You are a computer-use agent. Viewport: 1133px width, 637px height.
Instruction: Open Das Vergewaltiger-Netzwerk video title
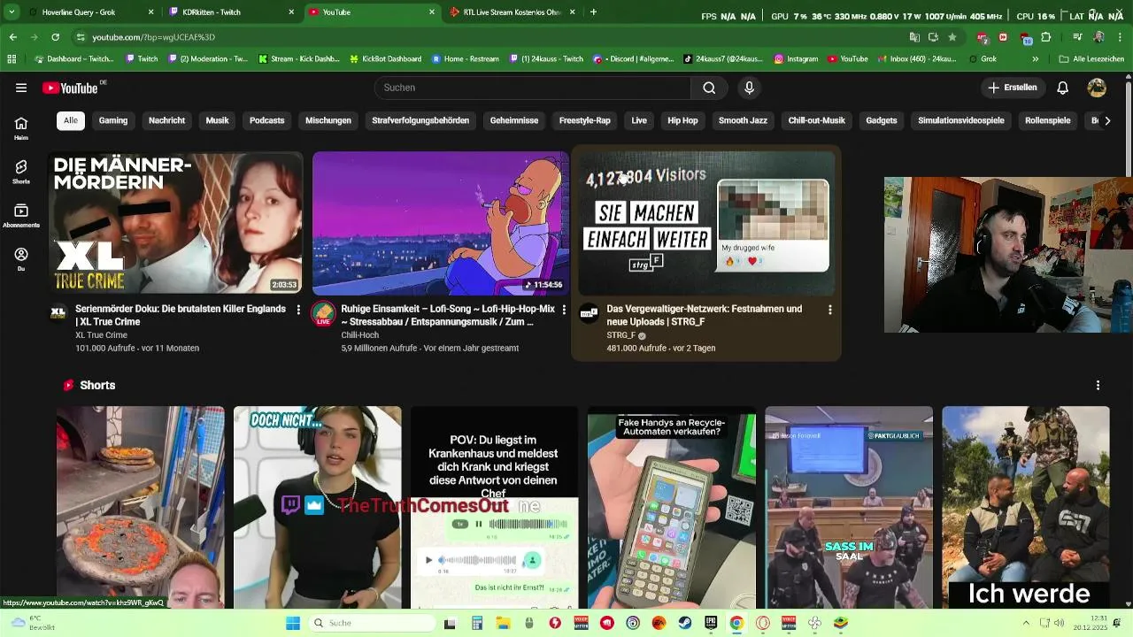705,315
